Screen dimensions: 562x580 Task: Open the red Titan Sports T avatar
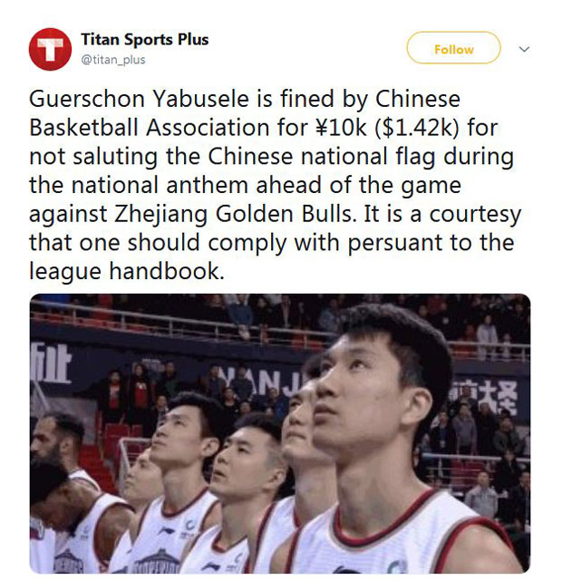[x=50, y=49]
